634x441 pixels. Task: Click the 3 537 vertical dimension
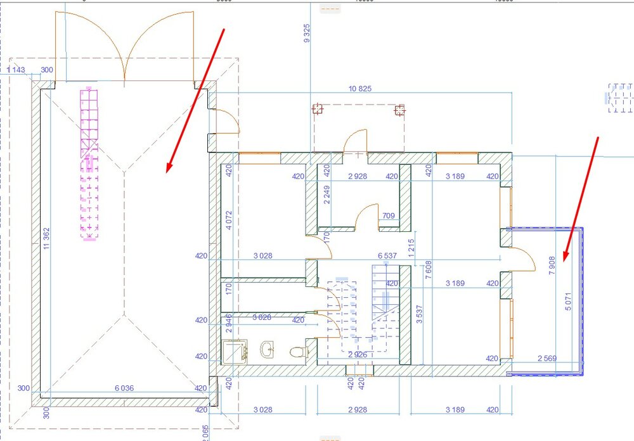pyautogui.click(x=419, y=314)
